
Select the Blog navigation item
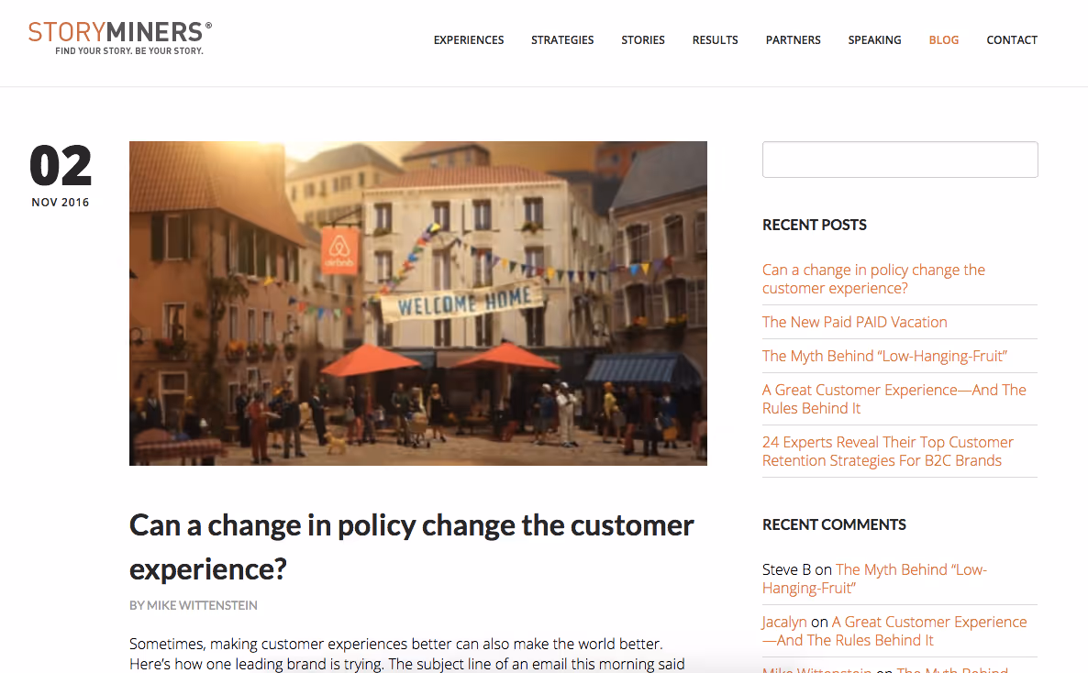(944, 40)
